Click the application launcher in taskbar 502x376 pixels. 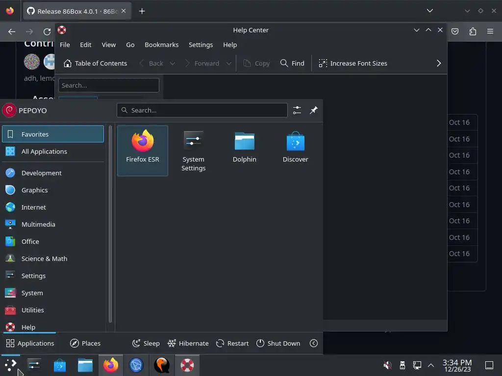(x=11, y=365)
